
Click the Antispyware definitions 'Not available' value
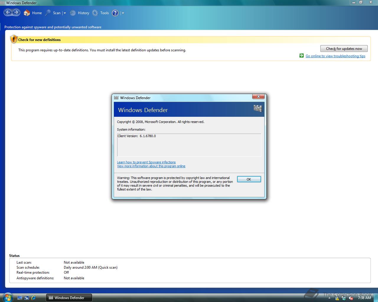click(74, 278)
